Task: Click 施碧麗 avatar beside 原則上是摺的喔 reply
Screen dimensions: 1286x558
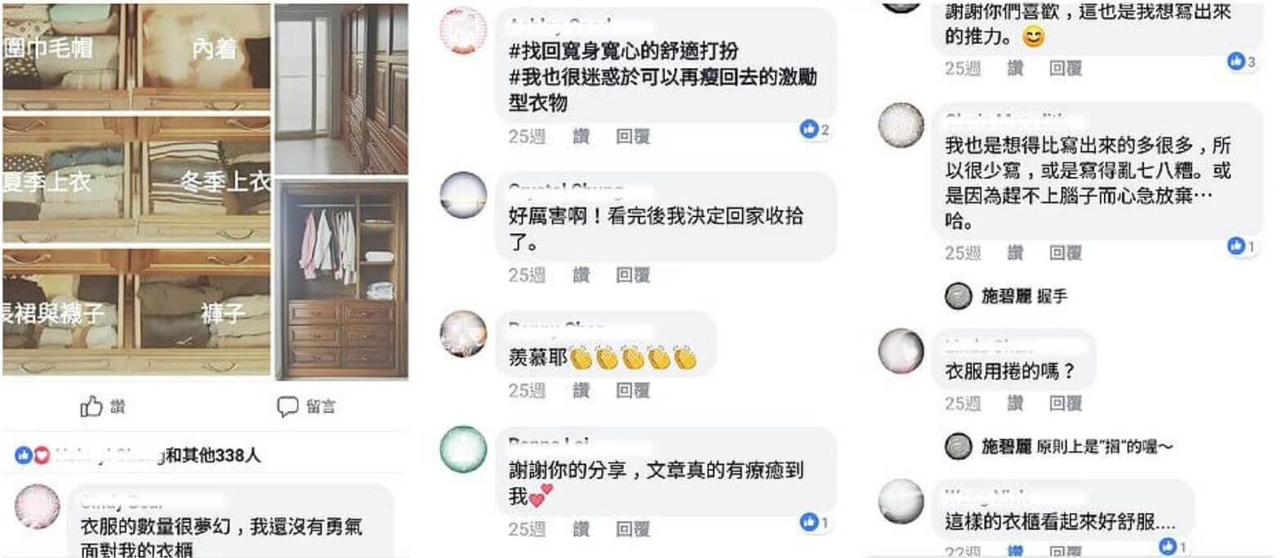Action: coord(958,446)
